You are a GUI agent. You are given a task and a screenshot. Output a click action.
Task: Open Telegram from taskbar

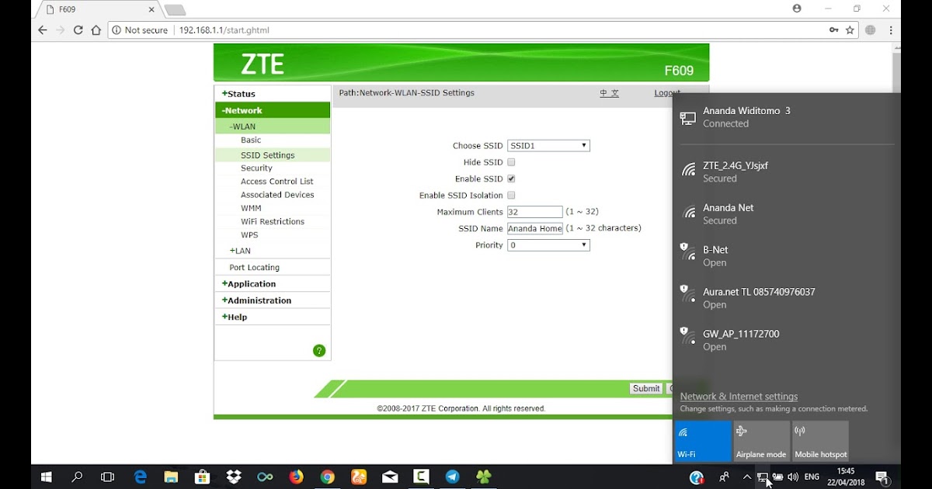pyautogui.click(x=452, y=477)
